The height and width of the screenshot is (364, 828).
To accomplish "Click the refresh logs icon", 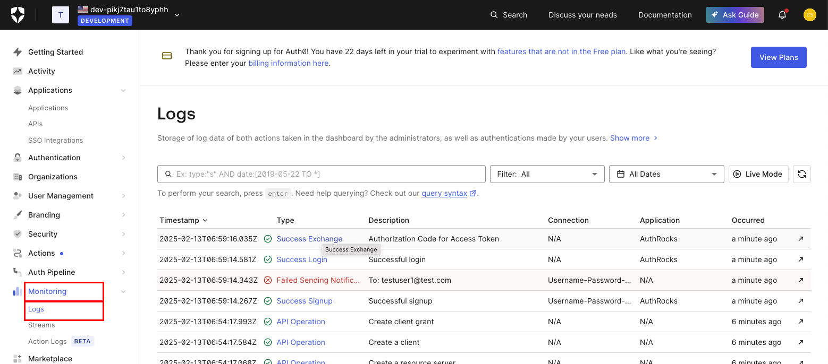I will pos(801,174).
